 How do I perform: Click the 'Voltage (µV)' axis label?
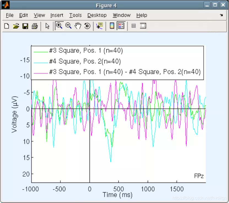point(14,114)
